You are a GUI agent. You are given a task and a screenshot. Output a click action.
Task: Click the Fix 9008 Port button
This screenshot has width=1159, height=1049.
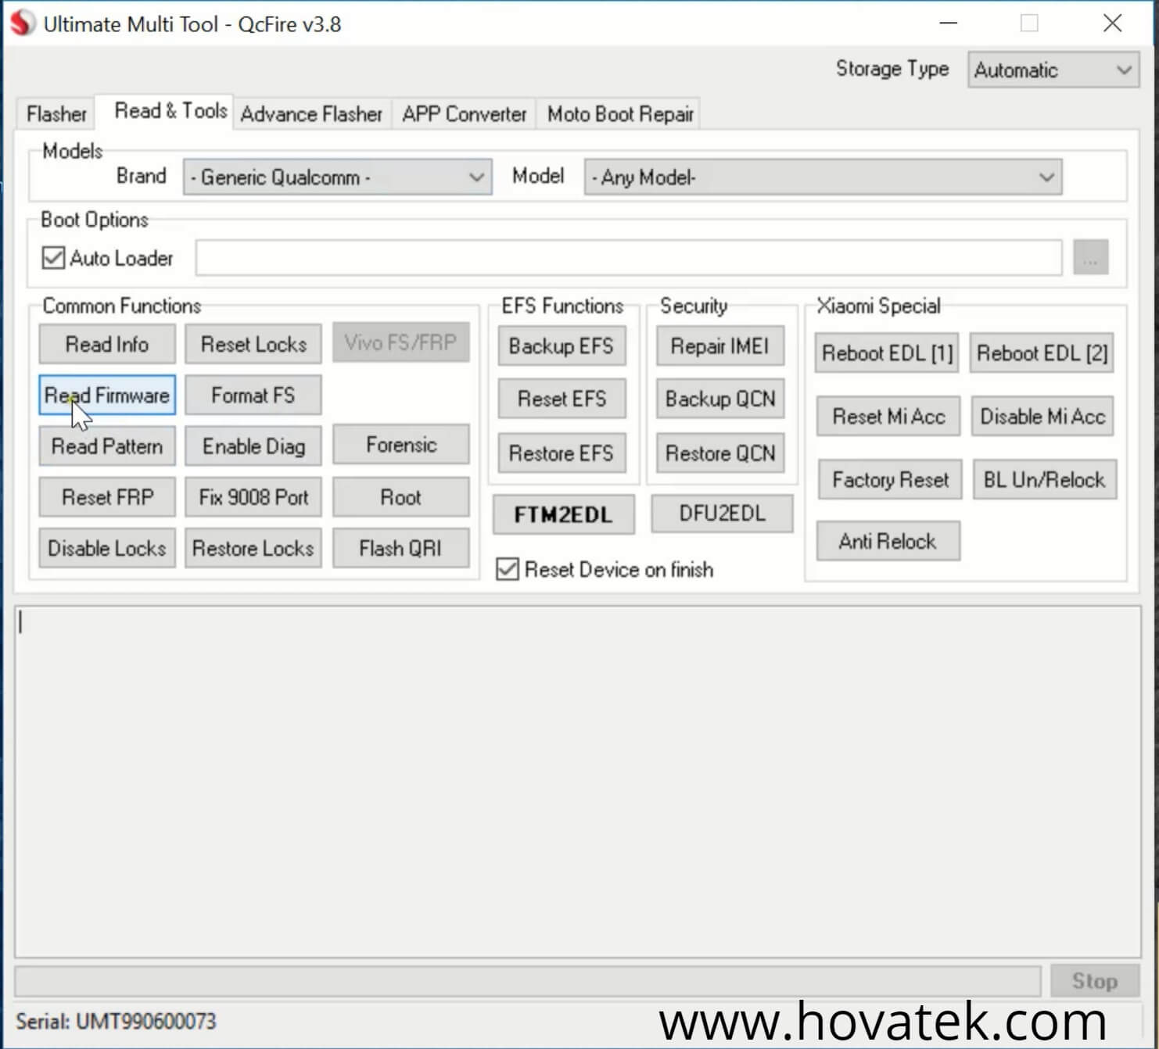point(253,497)
